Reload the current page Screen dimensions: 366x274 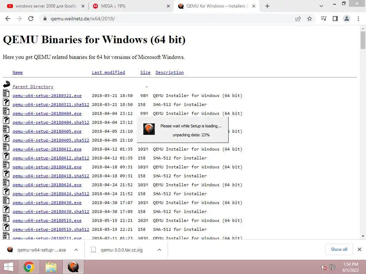(31, 19)
